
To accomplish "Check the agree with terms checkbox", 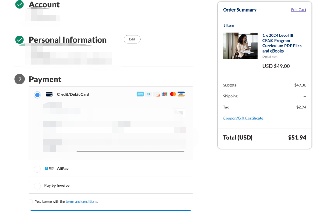I will (31, 202).
